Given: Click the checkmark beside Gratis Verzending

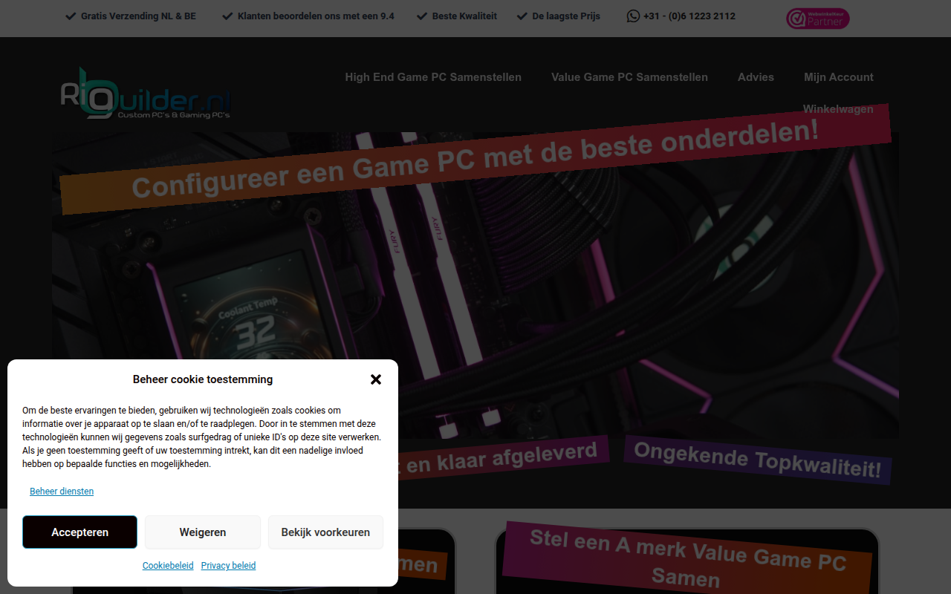Looking at the screenshot, I should [x=71, y=16].
